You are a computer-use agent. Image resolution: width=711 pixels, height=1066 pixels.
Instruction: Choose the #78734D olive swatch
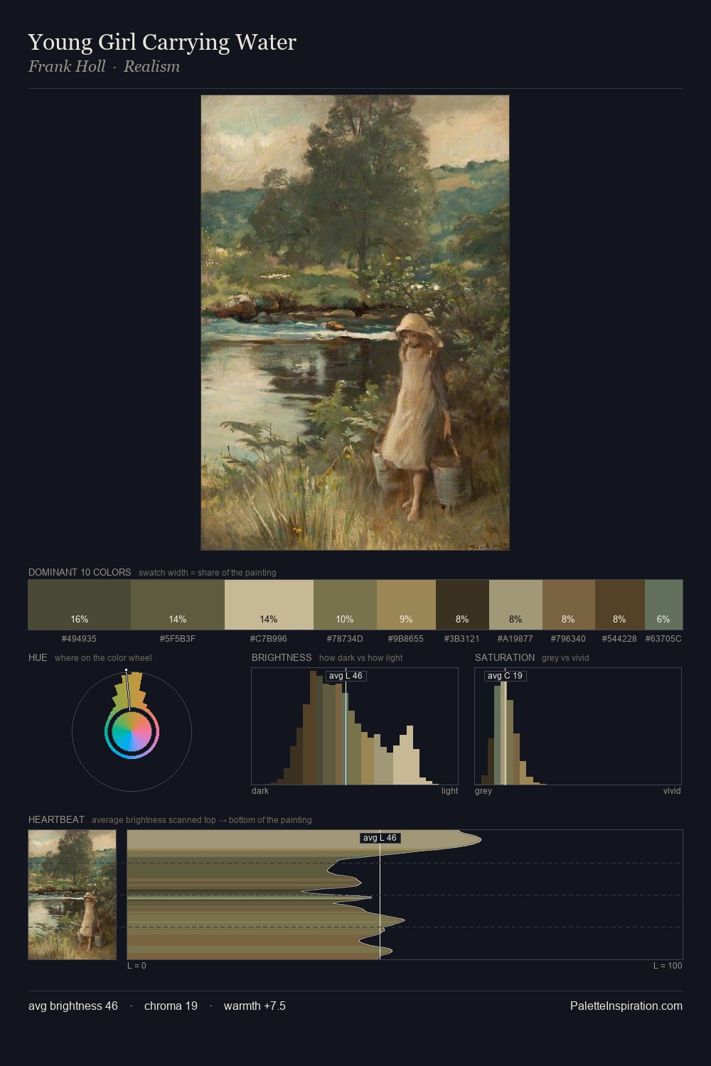click(345, 605)
